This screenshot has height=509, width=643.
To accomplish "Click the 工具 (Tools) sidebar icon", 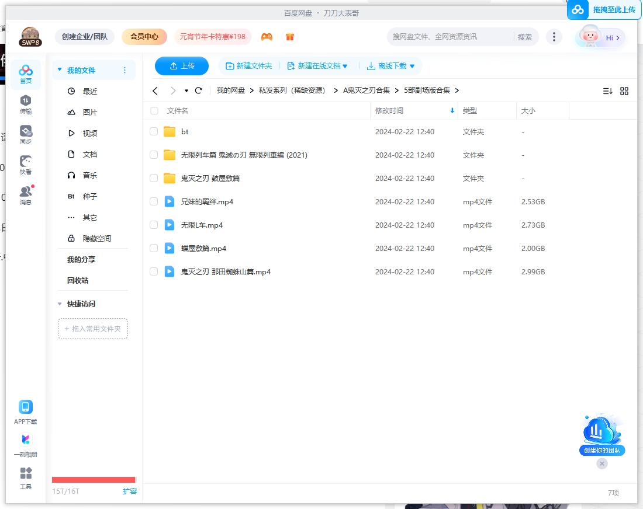I will coord(26,477).
